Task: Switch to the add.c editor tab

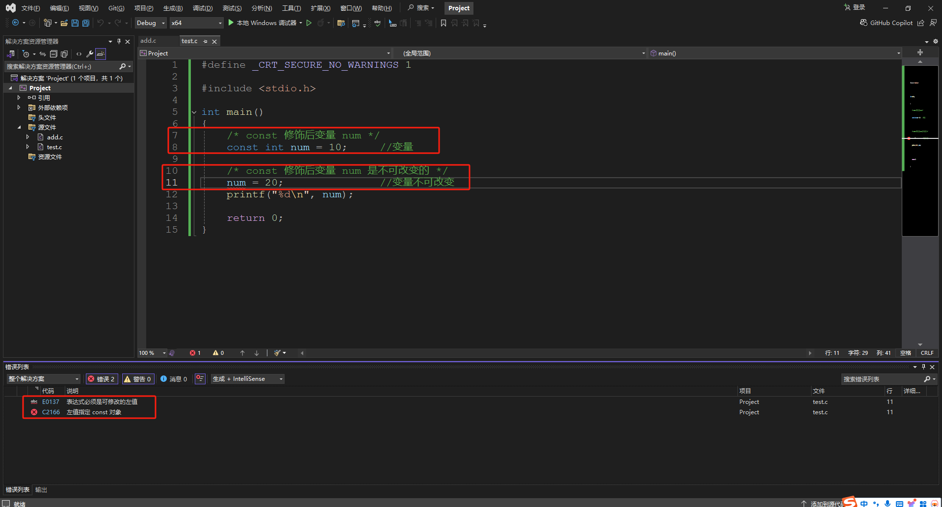Action: click(x=148, y=41)
